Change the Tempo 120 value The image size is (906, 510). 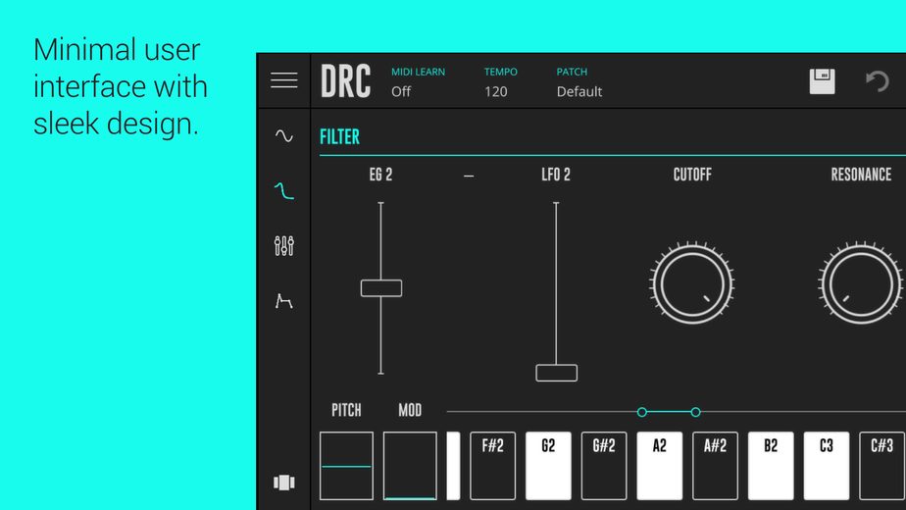pyautogui.click(x=500, y=81)
